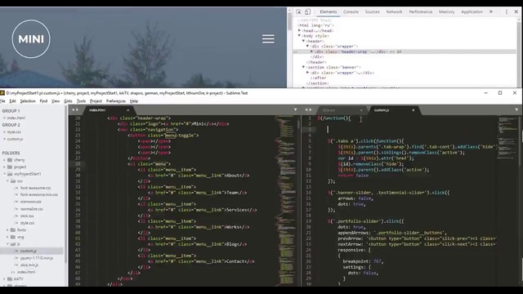
Task: Close index.html under GROUP 1 in sidebar
Action: (4, 118)
